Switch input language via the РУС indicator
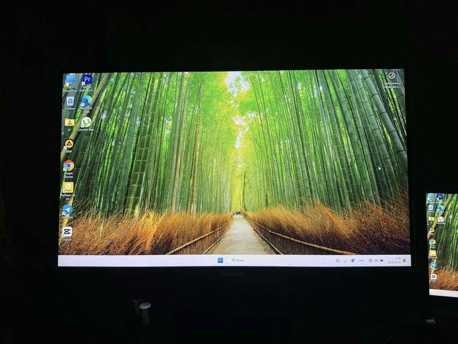The width and height of the screenshot is (458, 344). pos(362,261)
